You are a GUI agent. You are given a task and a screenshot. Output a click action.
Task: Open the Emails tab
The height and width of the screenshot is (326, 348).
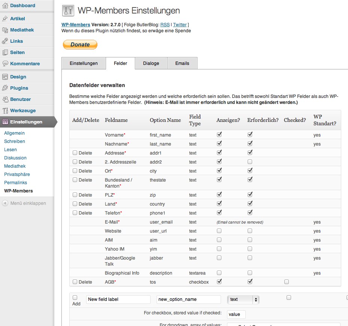182,63
